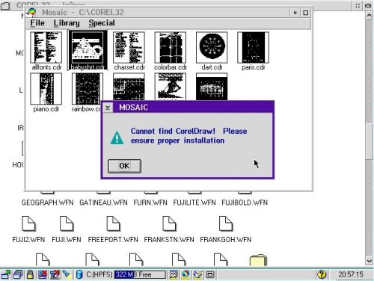Click the FUJI2.WFN file icon
The height and width of the screenshot is (281, 374).
(x=28, y=223)
